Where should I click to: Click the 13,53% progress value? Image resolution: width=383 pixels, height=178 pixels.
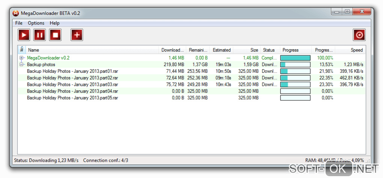click(x=326, y=64)
